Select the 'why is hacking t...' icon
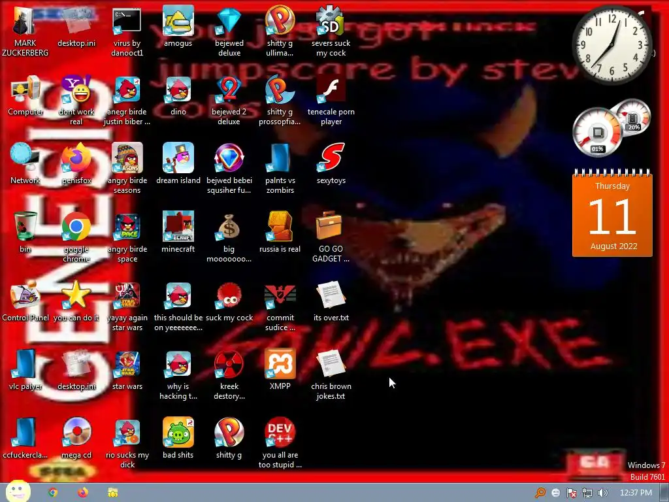The image size is (669, 502). point(178,375)
